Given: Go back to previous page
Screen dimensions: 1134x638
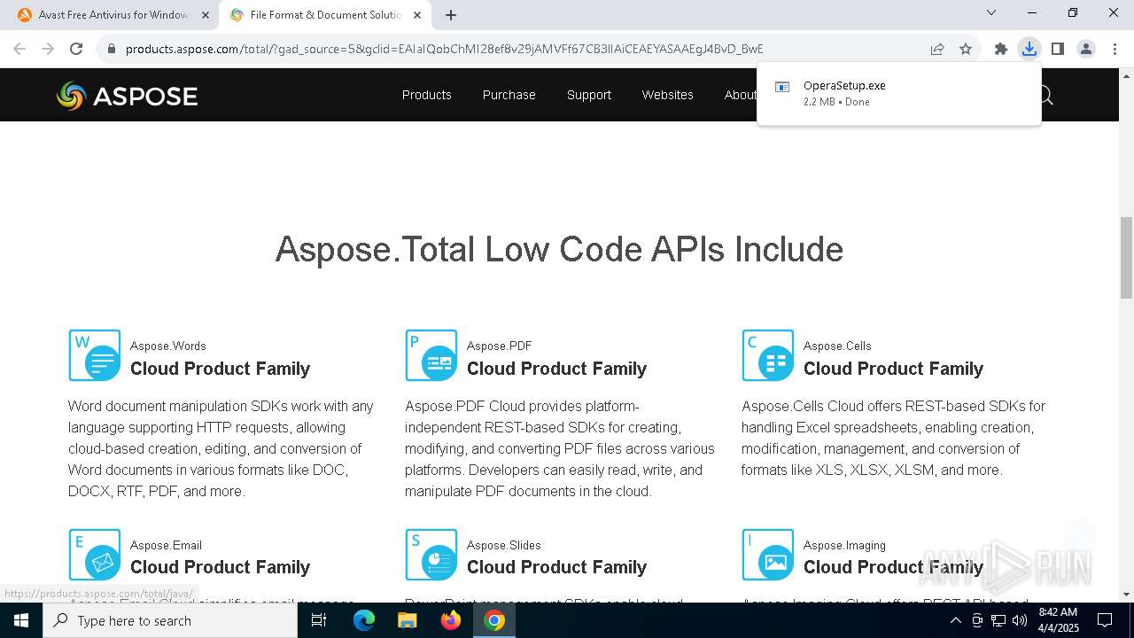Looking at the screenshot, I should tap(19, 49).
